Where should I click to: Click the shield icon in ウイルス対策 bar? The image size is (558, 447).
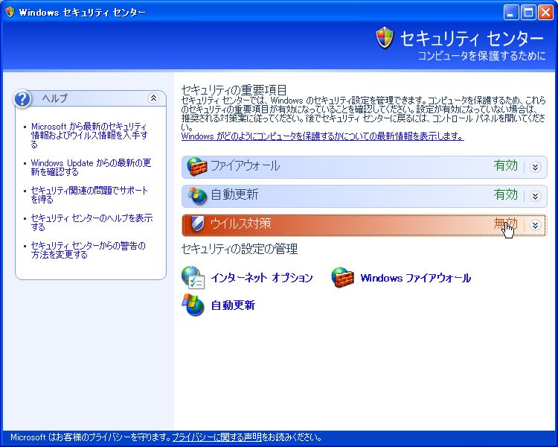pyautogui.click(x=197, y=223)
